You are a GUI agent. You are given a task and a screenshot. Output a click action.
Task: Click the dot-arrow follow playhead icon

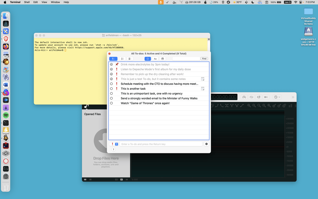[x=266, y=97]
